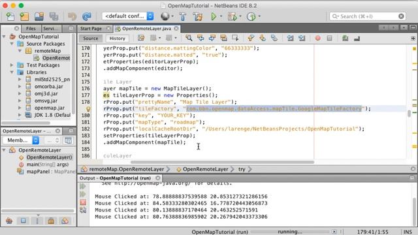Click the Stop Macro Recording icon
Viewport: 418px width, 235px height.
pyautogui.click(x=329, y=38)
